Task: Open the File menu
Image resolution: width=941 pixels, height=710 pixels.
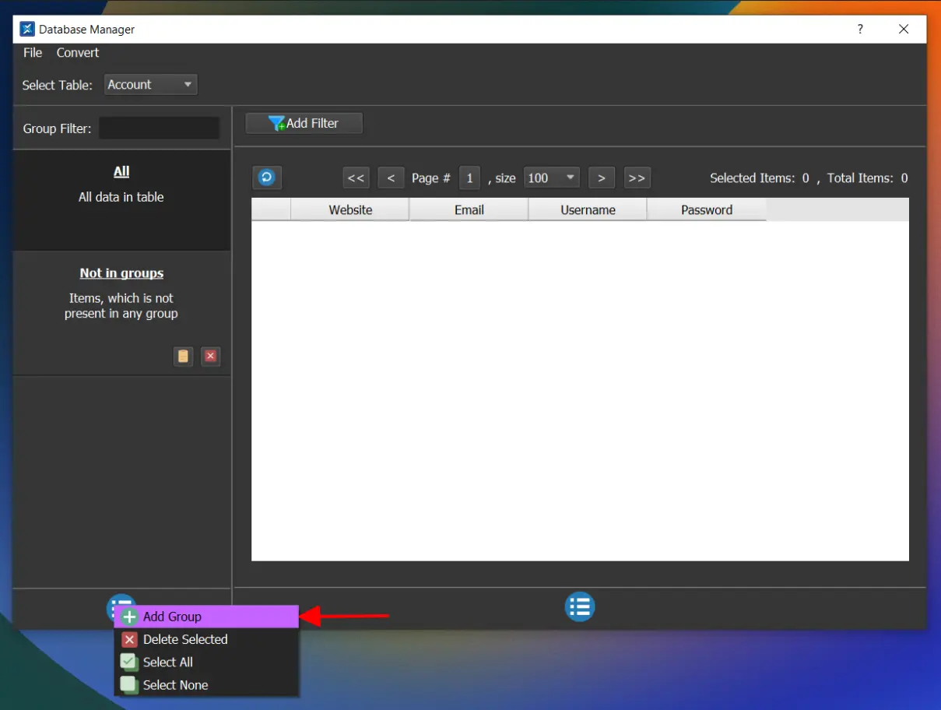Action: click(x=33, y=52)
